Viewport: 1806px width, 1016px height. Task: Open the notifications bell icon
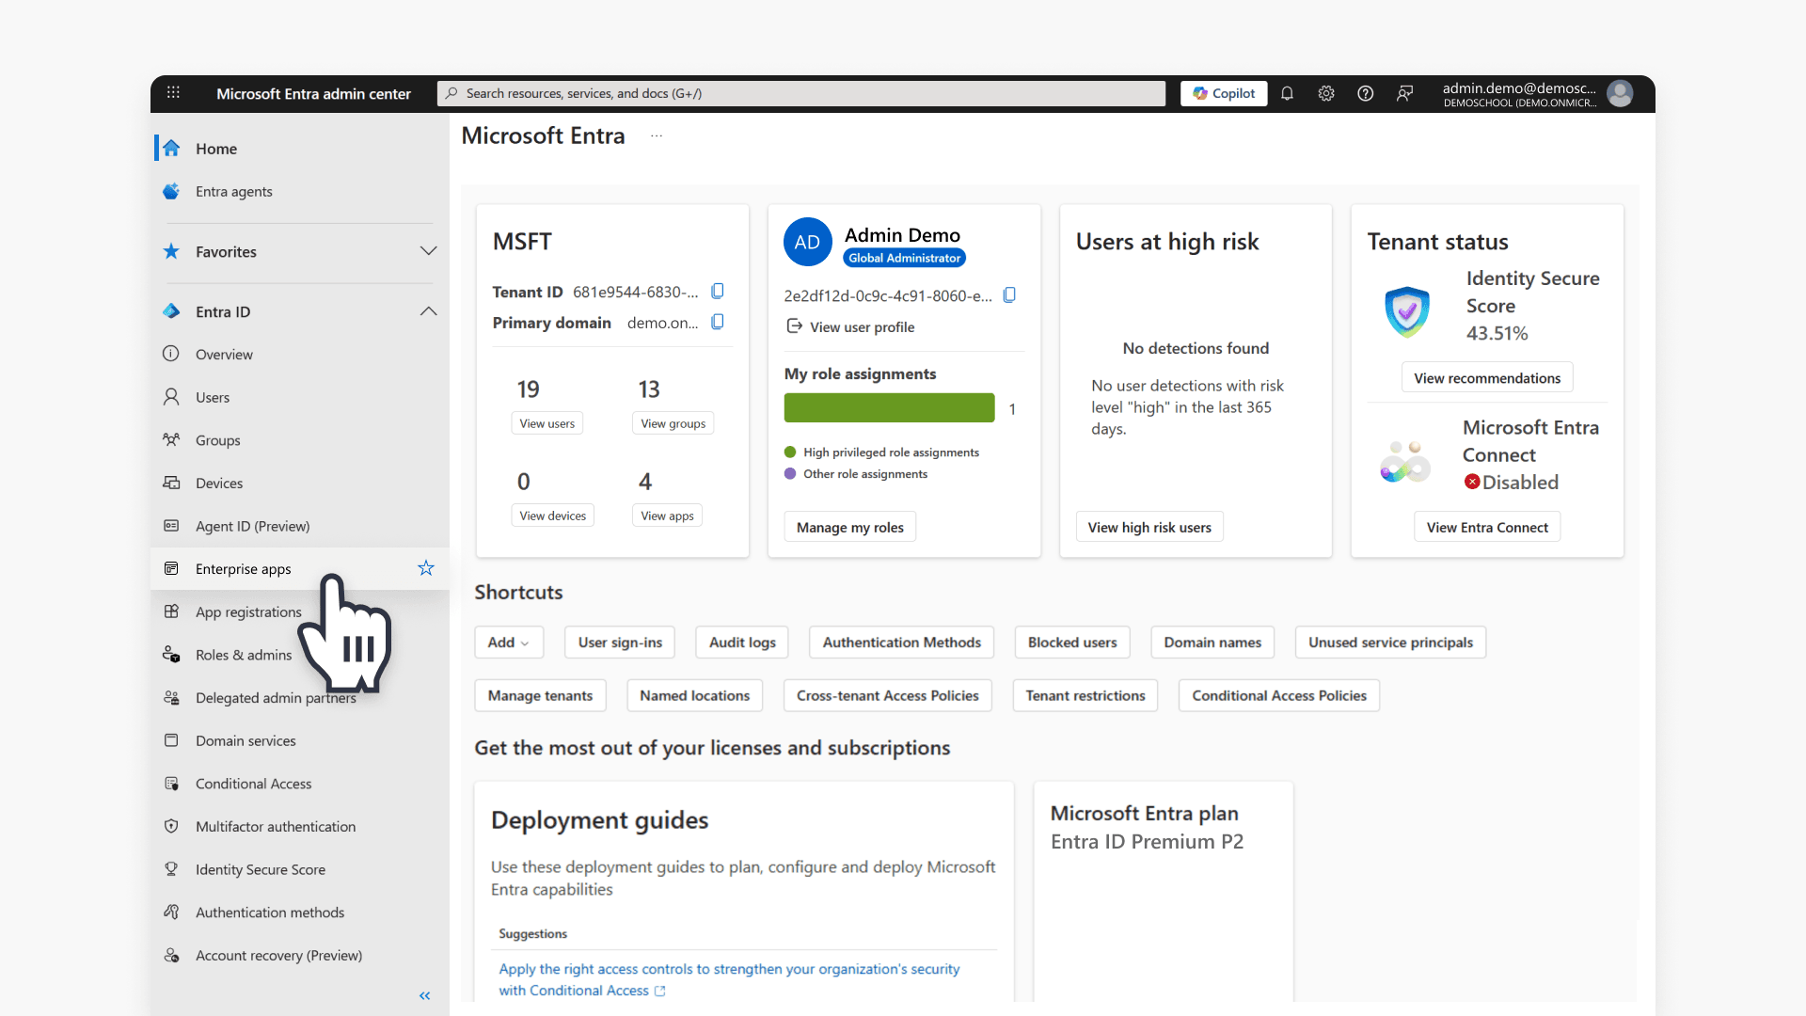1288,93
